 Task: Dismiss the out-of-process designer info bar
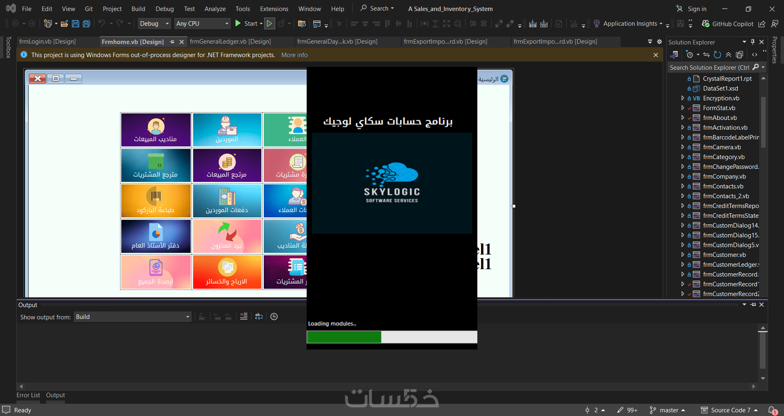tap(656, 55)
